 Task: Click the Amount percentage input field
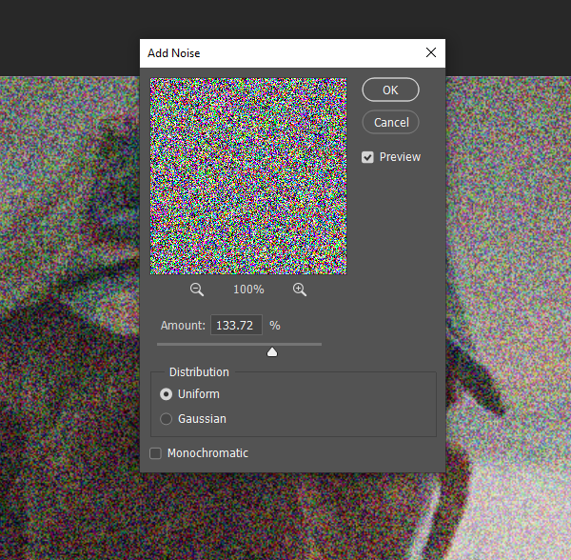(236, 325)
